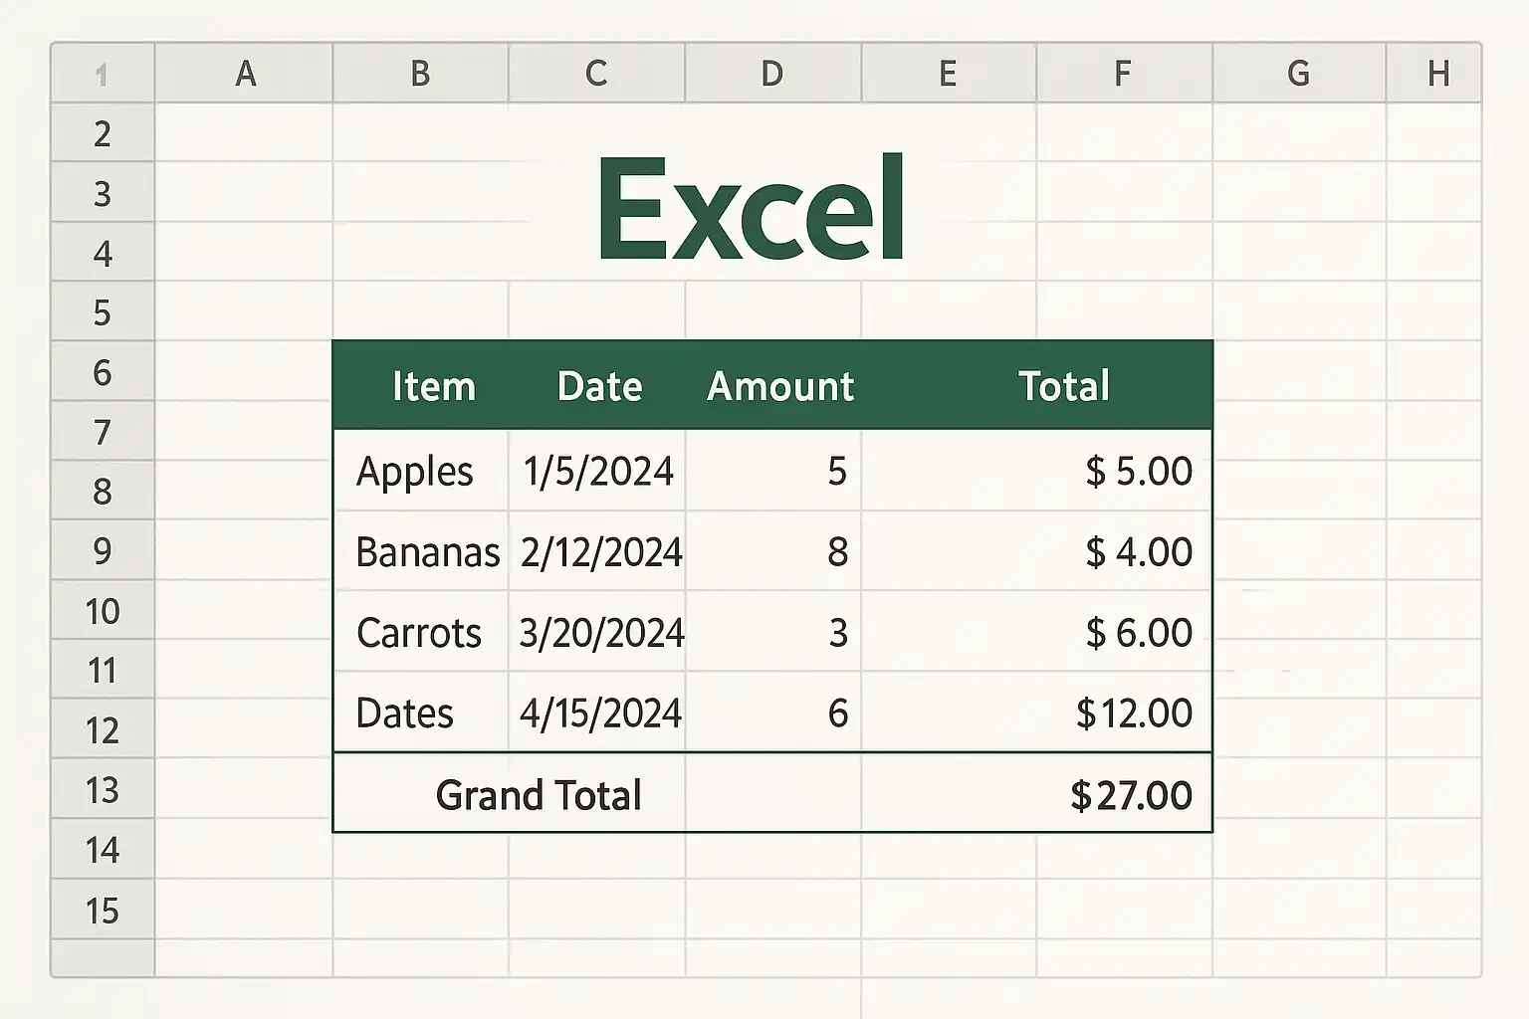Image resolution: width=1529 pixels, height=1019 pixels.
Task: Select the 3/20/2024 date cell
Action: pyautogui.click(x=600, y=633)
